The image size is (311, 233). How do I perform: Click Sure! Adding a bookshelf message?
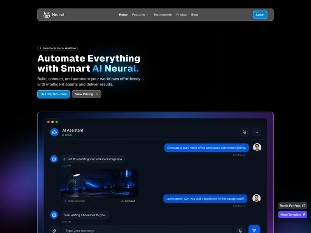click(x=85, y=215)
